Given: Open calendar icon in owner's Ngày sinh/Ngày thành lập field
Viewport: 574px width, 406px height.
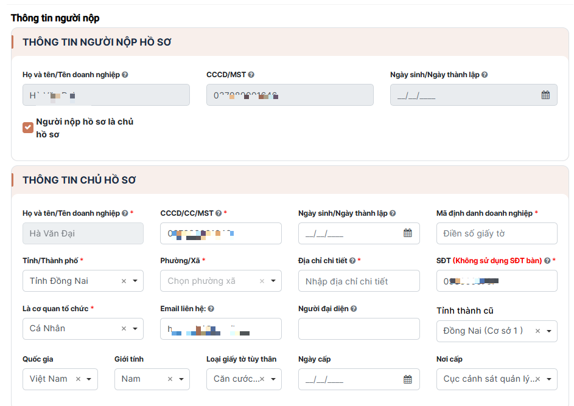Looking at the screenshot, I should (408, 233).
